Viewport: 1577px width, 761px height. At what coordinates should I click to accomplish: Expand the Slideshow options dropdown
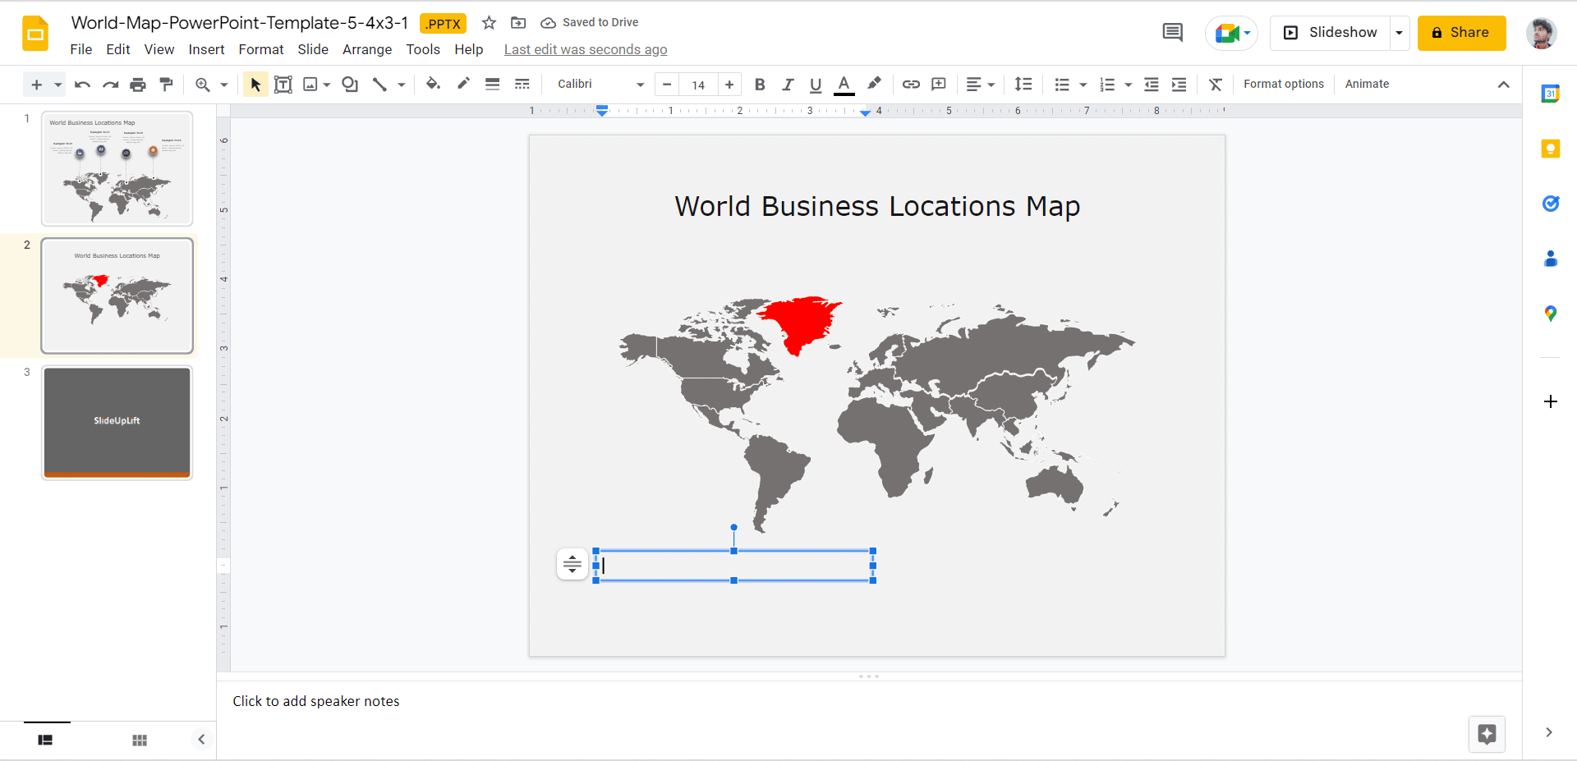coord(1400,32)
